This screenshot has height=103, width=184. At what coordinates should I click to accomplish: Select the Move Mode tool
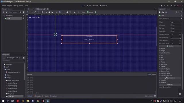pos(32,12)
